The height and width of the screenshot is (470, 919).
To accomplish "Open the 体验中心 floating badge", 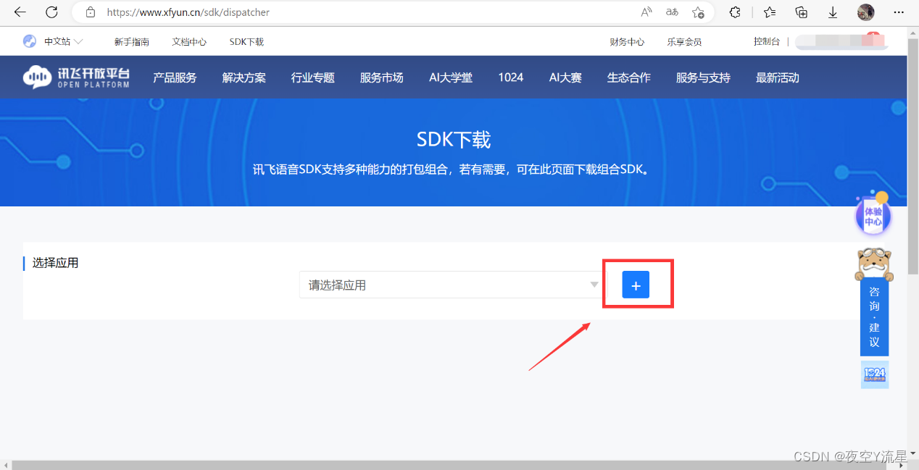I will 873,215.
